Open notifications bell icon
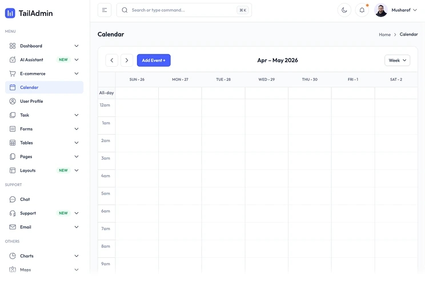This screenshot has height=283, width=425. pyautogui.click(x=362, y=10)
